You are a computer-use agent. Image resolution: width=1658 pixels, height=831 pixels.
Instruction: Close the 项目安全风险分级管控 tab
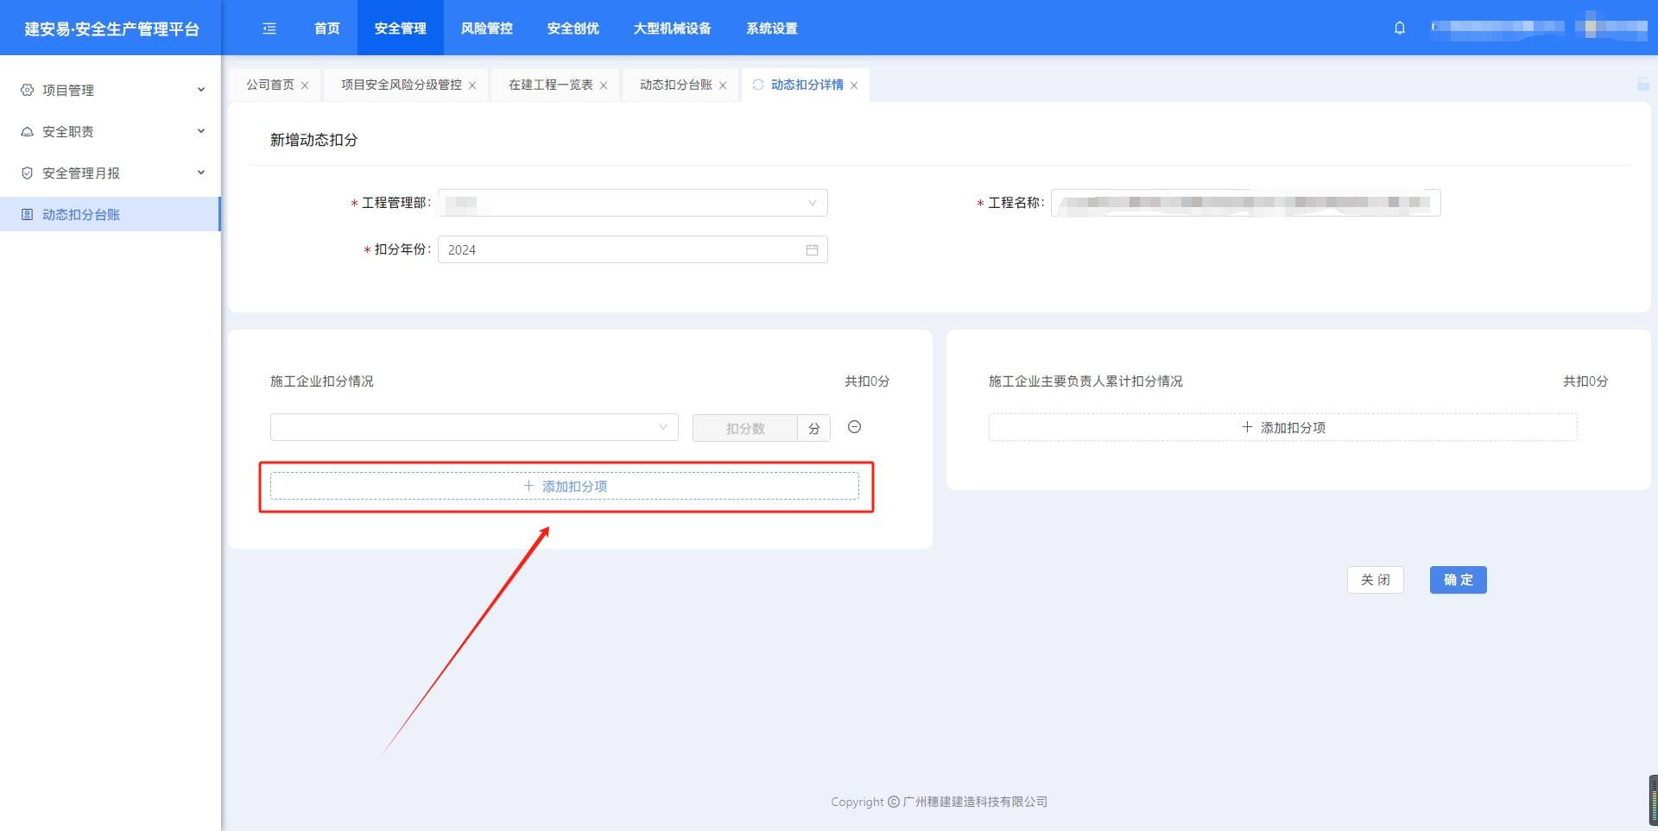coord(472,85)
